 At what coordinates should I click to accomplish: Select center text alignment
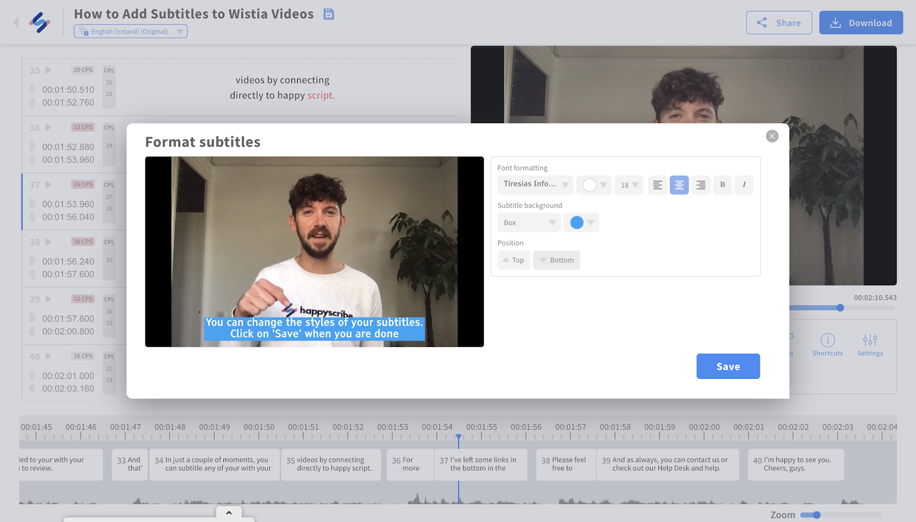pos(679,185)
